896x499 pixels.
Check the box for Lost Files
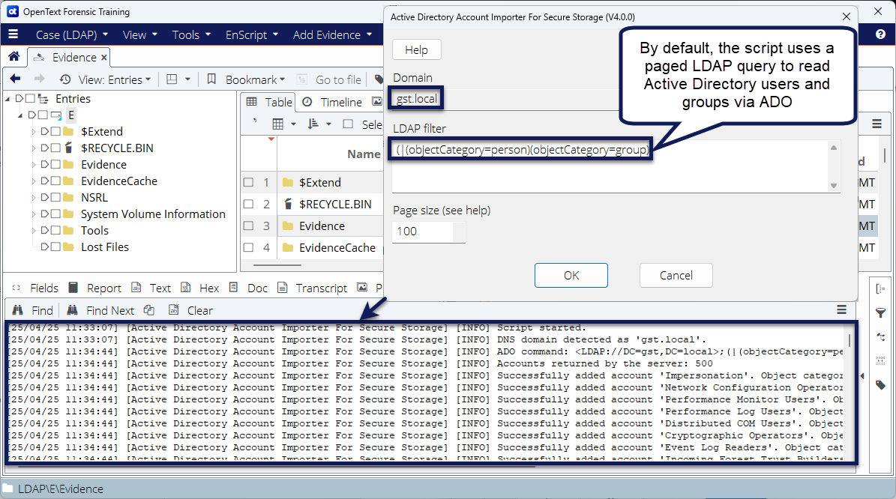[55, 247]
